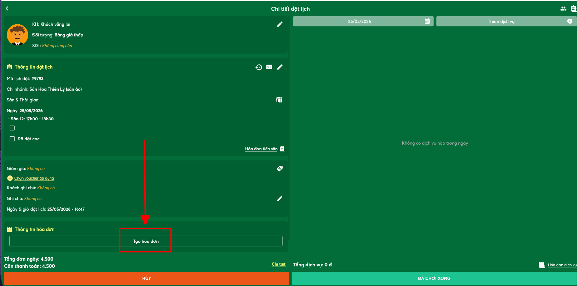
Task: Open the discount tag icon
Action: pos(280,169)
